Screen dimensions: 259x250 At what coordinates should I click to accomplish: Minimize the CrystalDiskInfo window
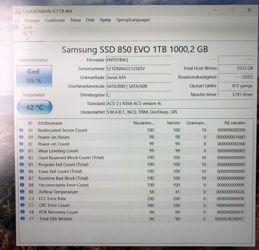[215, 10]
